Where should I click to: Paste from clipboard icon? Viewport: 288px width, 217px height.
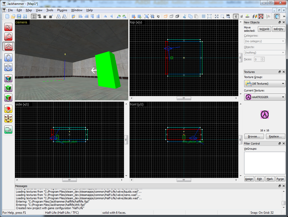(196, 16)
